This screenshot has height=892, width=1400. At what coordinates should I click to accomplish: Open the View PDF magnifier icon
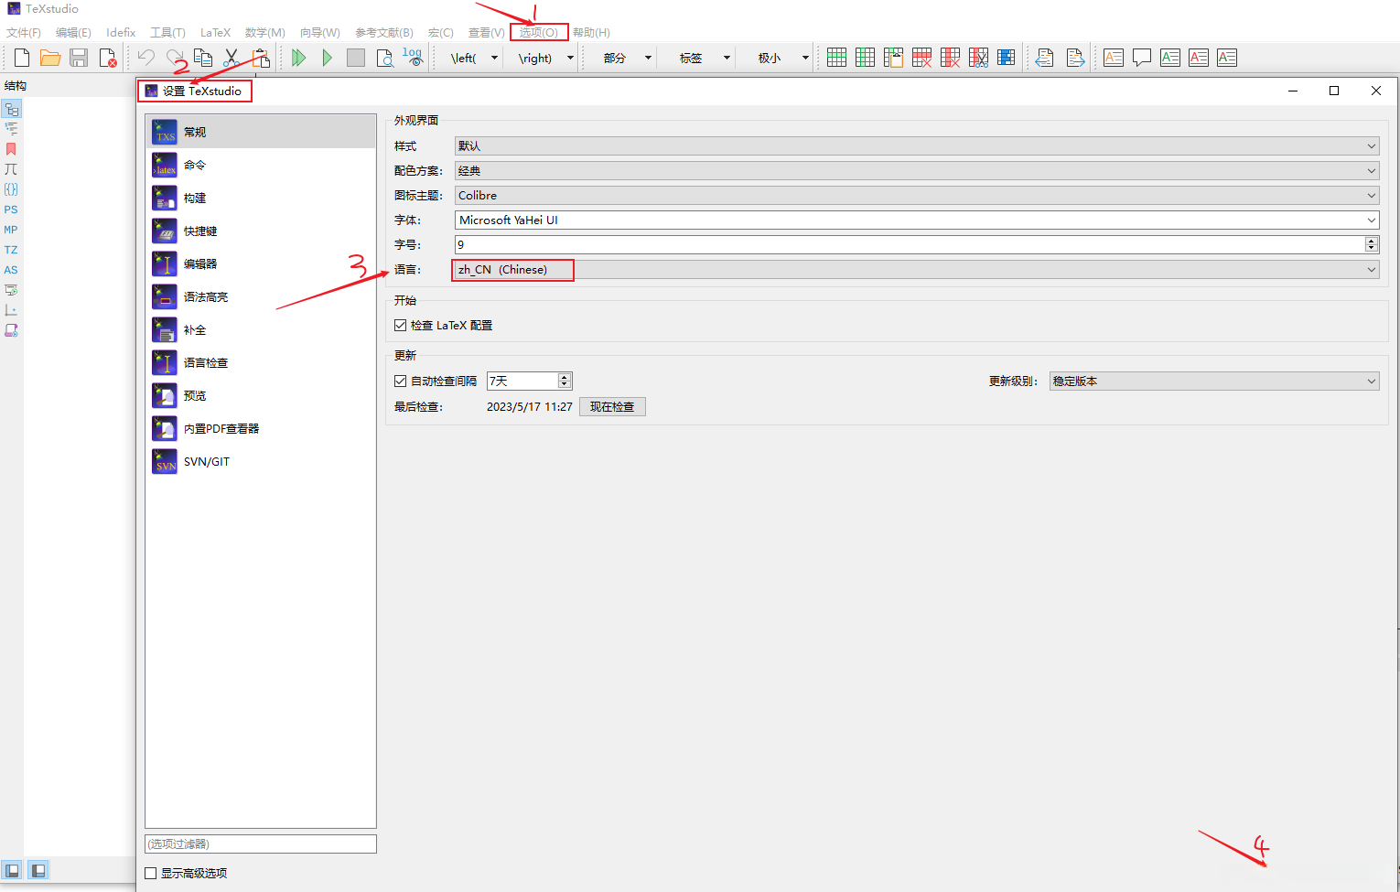pyautogui.click(x=385, y=58)
